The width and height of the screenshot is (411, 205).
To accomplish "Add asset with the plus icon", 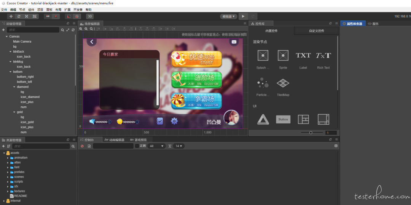I will 3,146.
